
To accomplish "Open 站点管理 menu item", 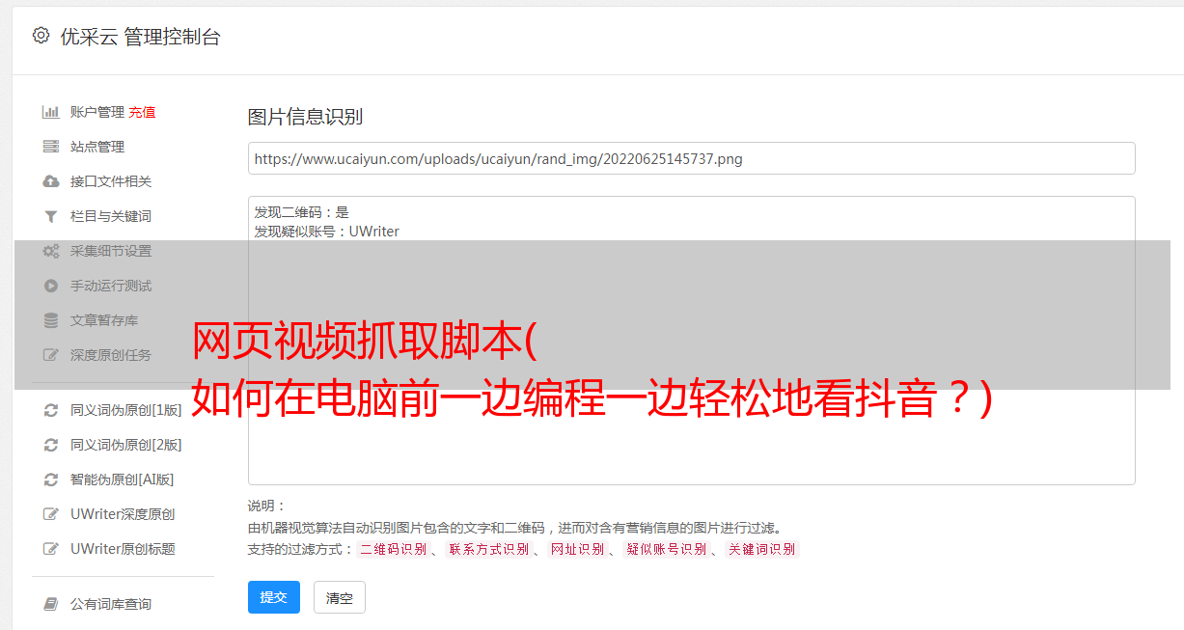I will pos(97,147).
